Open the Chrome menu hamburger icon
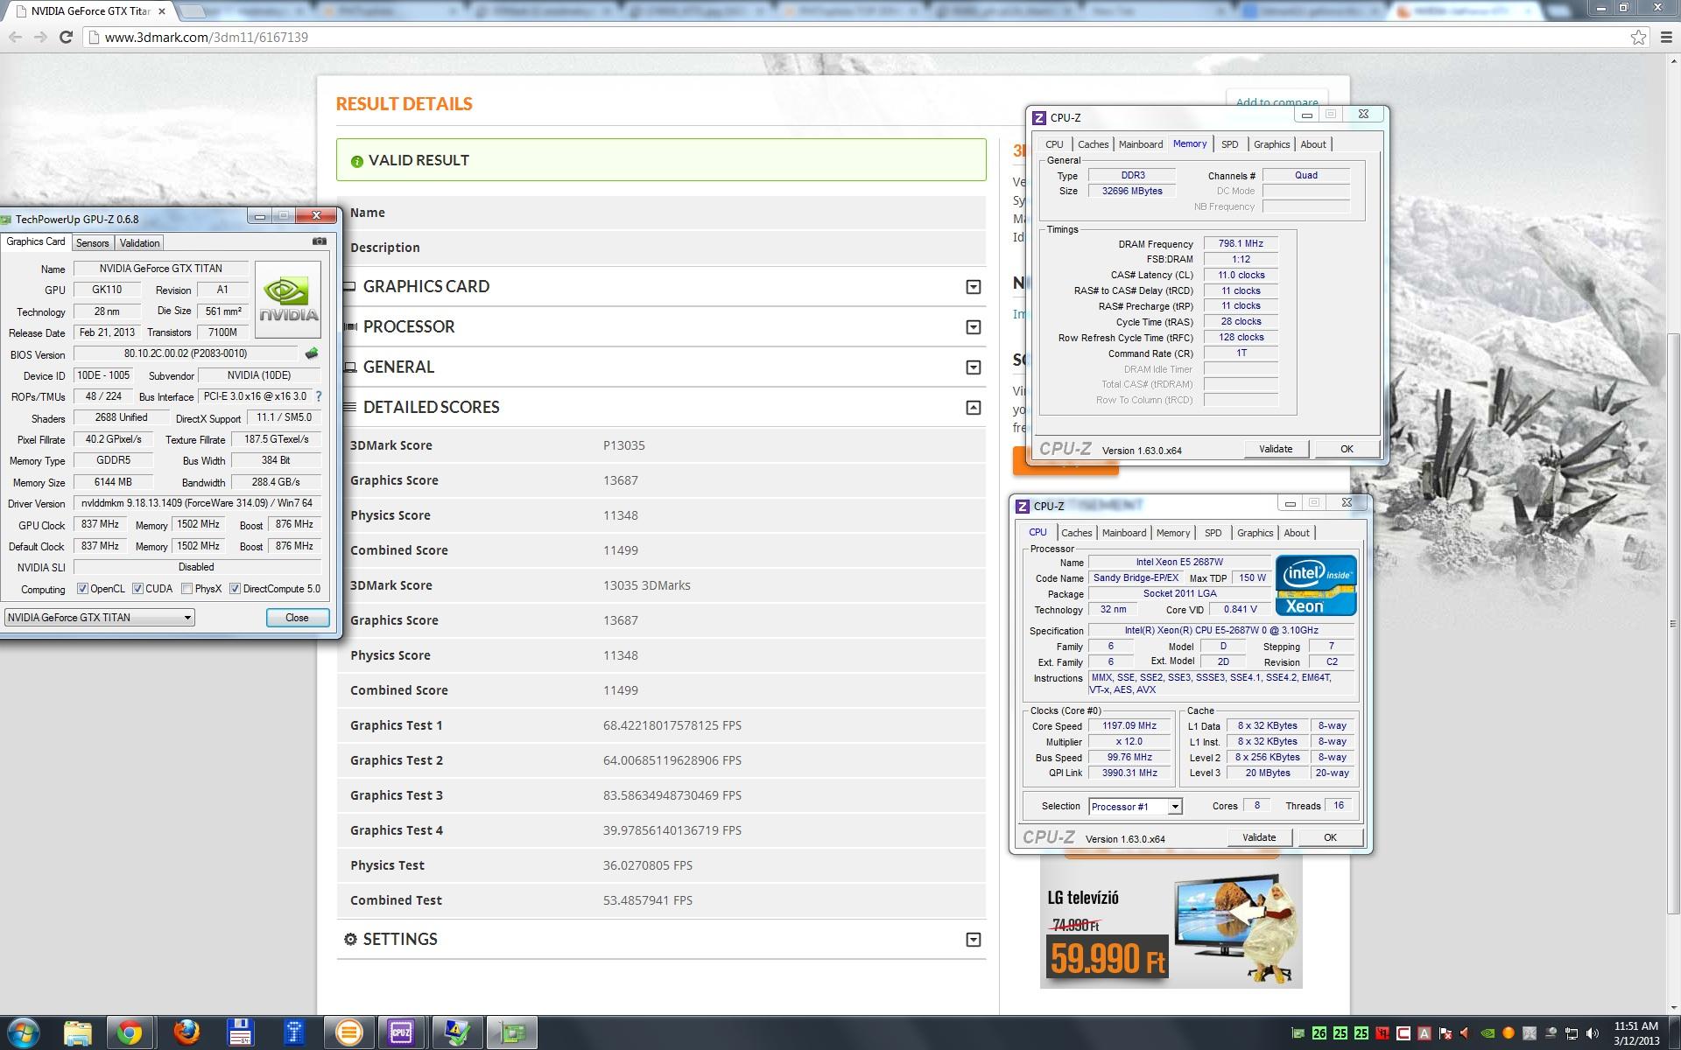 (1666, 37)
